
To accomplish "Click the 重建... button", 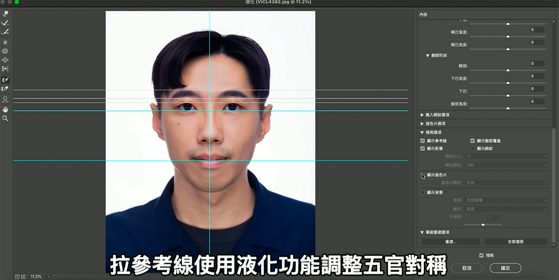I will pos(451,242).
